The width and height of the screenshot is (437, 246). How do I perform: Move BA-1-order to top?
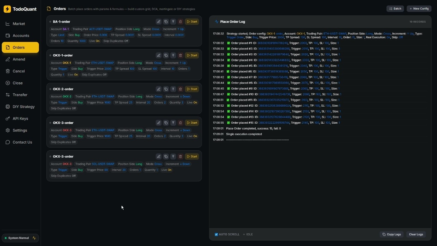173,22
